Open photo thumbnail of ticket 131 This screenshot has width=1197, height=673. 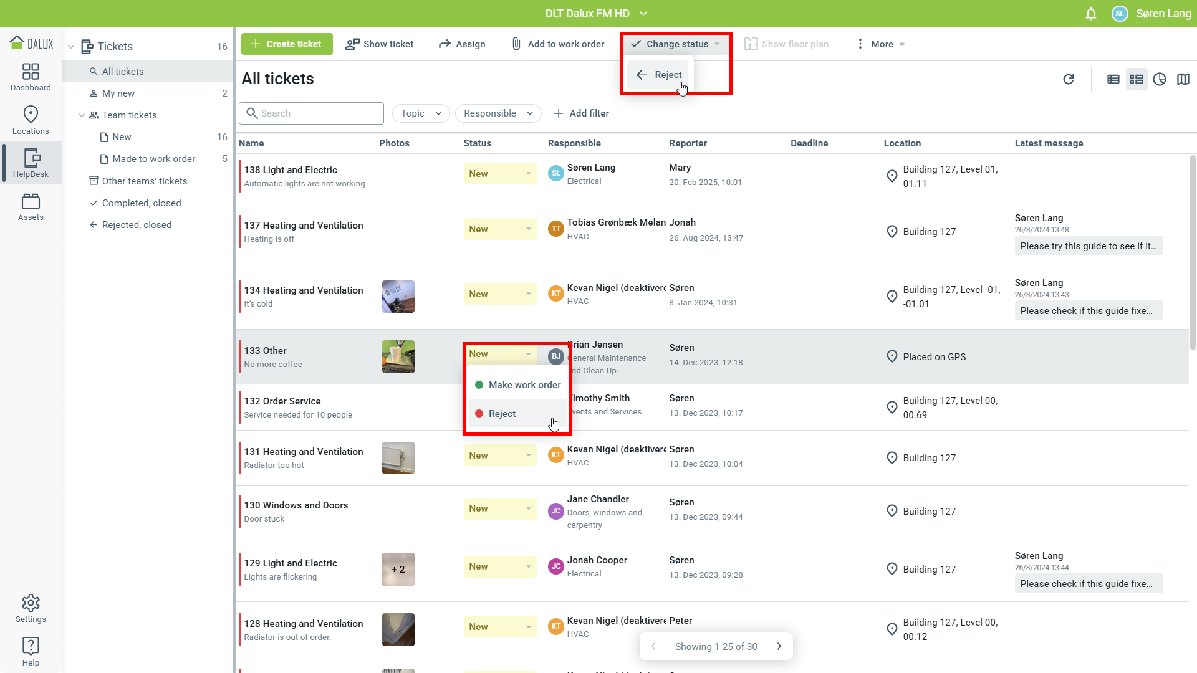[398, 458]
